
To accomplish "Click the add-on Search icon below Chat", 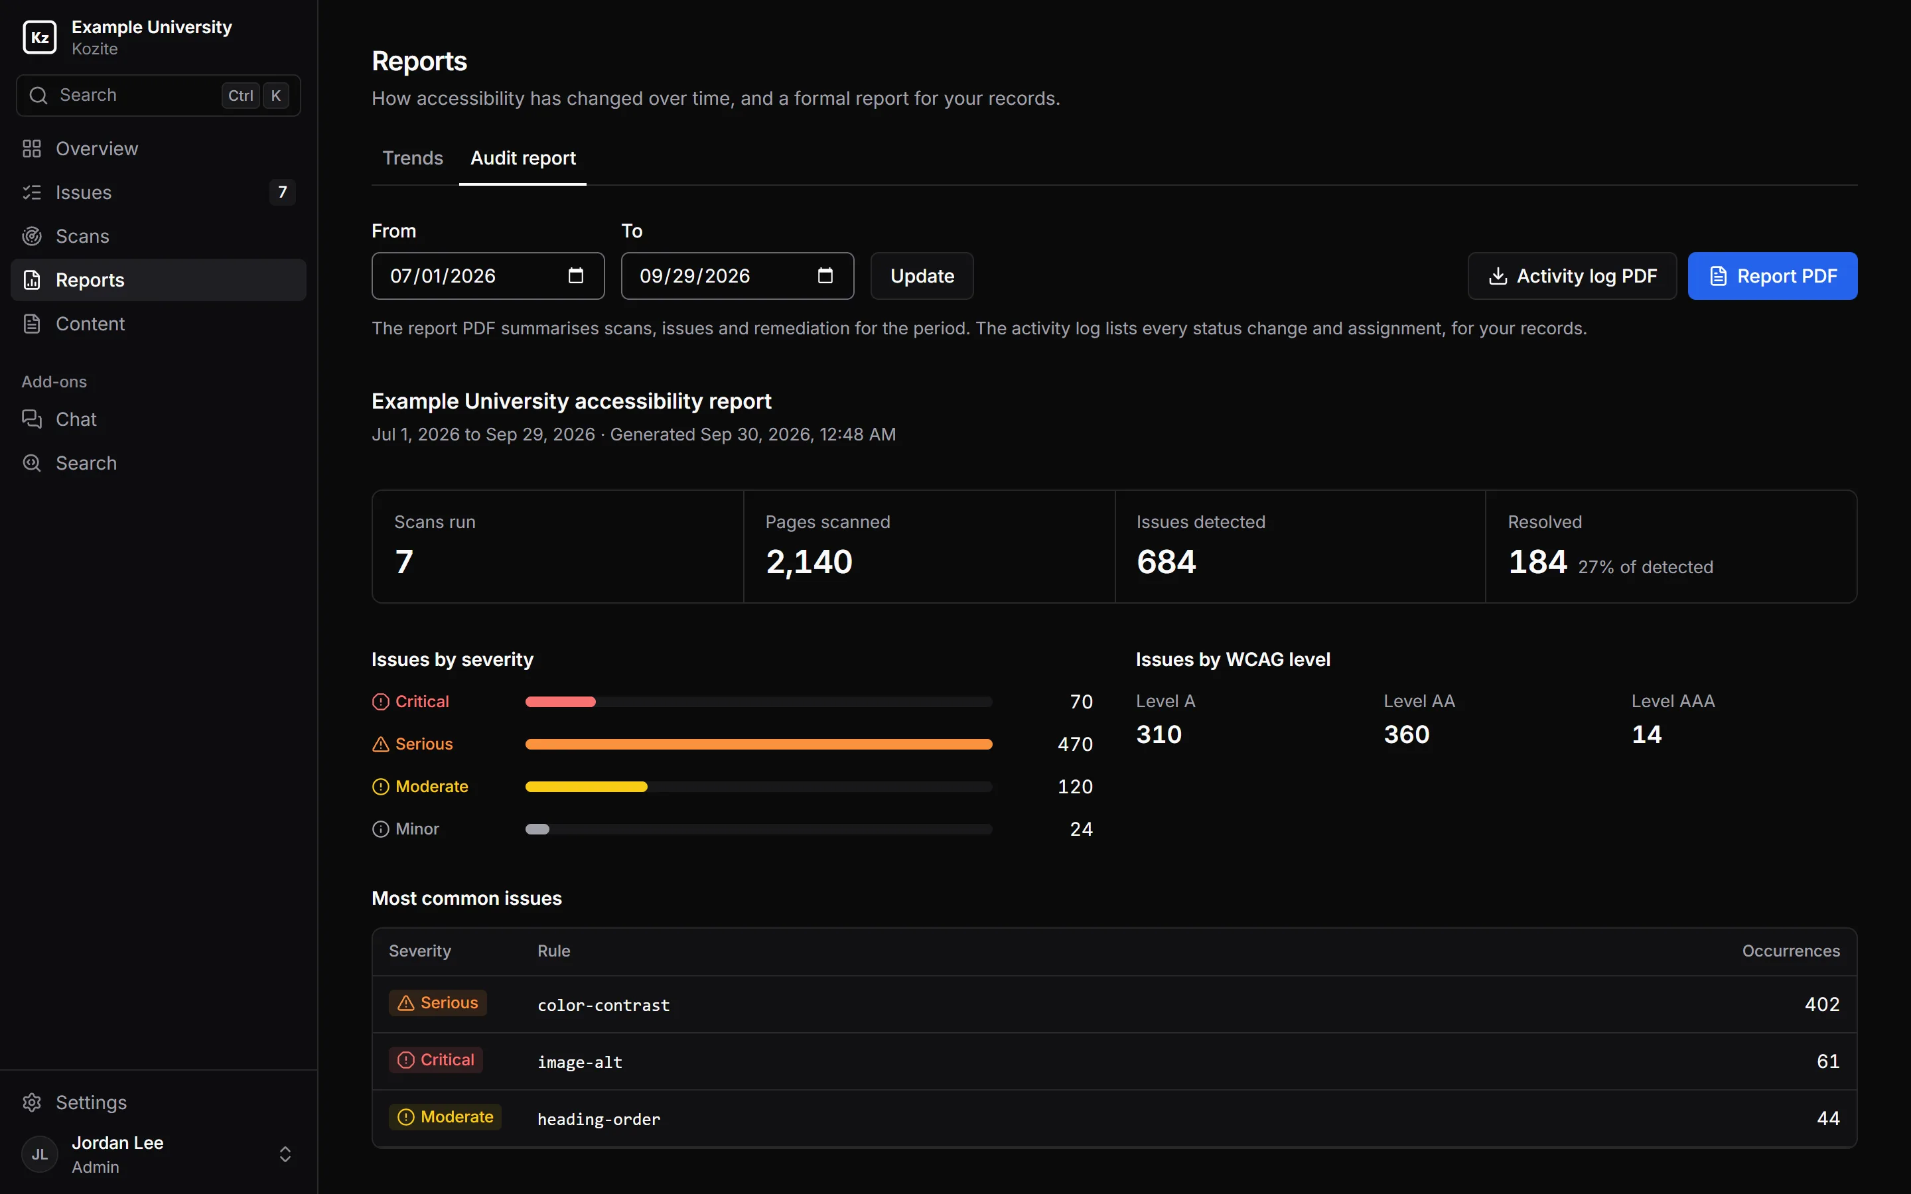I will pos(32,463).
